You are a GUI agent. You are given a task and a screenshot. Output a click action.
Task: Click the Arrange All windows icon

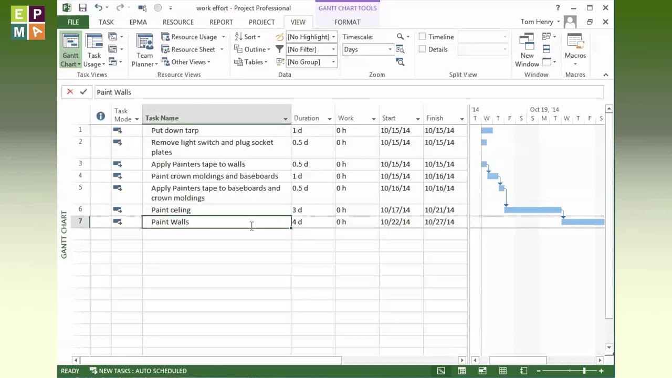pyautogui.click(x=547, y=49)
